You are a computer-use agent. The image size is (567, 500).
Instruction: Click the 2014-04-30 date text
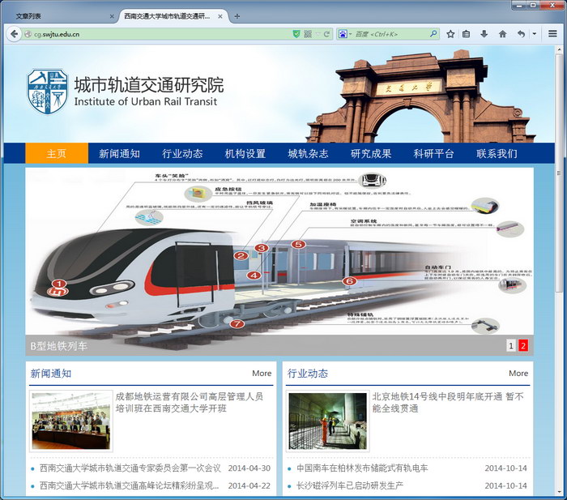point(249,468)
